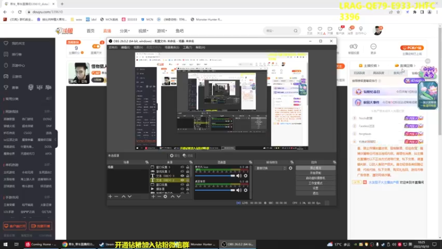Open the selected source Properties (属性) button
The width and height of the screenshot is (442, 249).
click(175, 155)
